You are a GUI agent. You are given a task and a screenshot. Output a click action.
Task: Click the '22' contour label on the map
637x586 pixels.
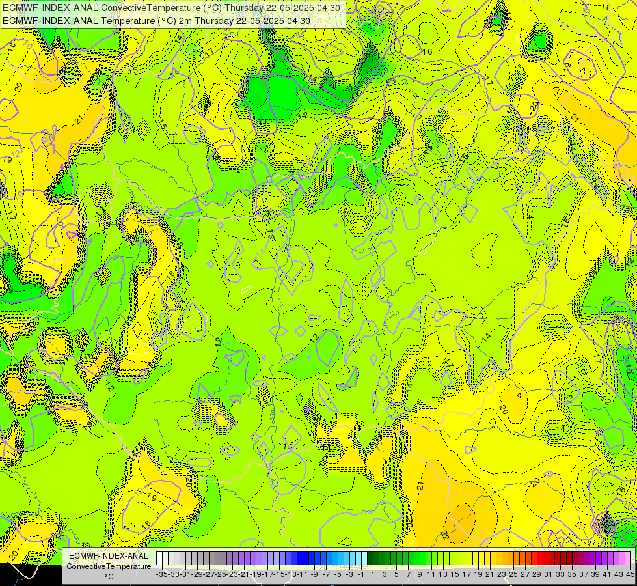coord(444,536)
